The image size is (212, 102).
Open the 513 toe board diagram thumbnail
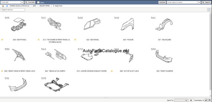[x=54, y=24]
